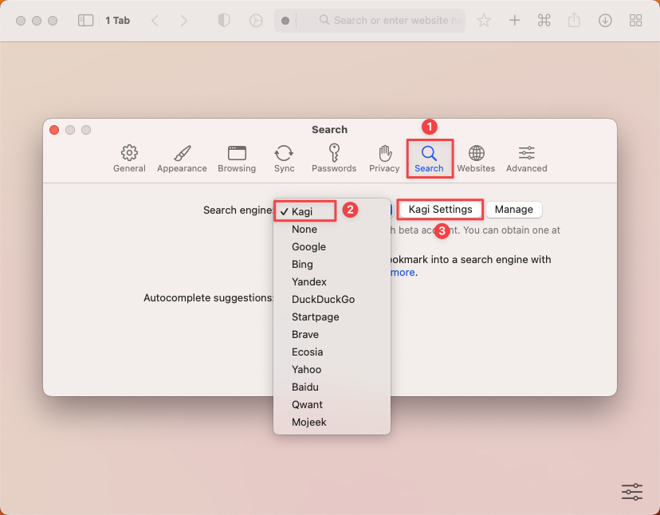The height and width of the screenshot is (515, 660).
Task: Show the tab overview grid icon
Action: (635, 21)
